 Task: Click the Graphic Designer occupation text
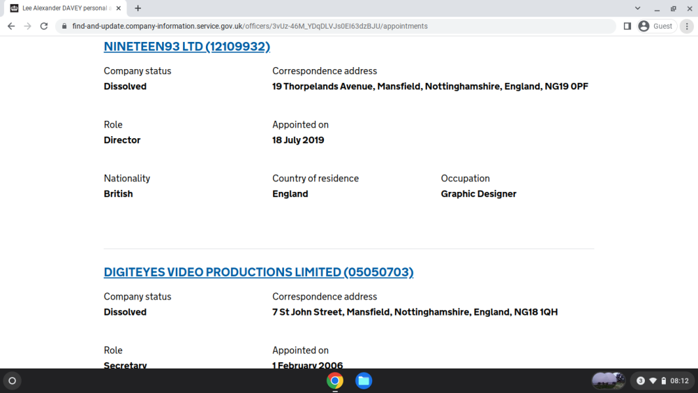tap(479, 194)
